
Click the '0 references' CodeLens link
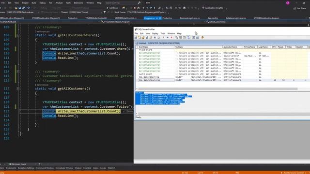[x=42, y=31]
